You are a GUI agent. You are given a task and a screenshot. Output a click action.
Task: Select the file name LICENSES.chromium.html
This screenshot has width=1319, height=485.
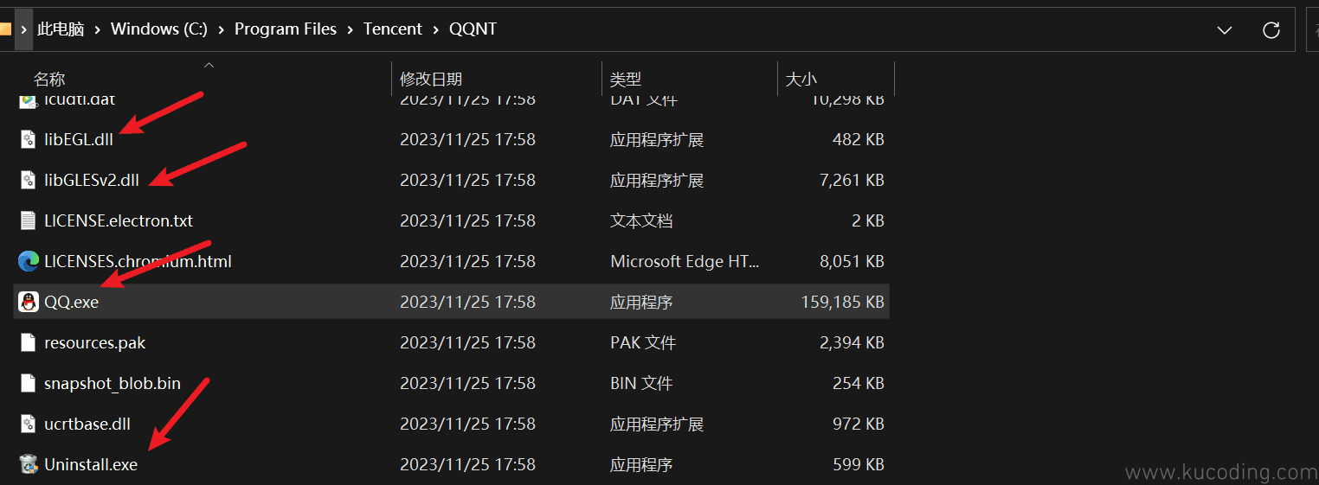pos(138,261)
